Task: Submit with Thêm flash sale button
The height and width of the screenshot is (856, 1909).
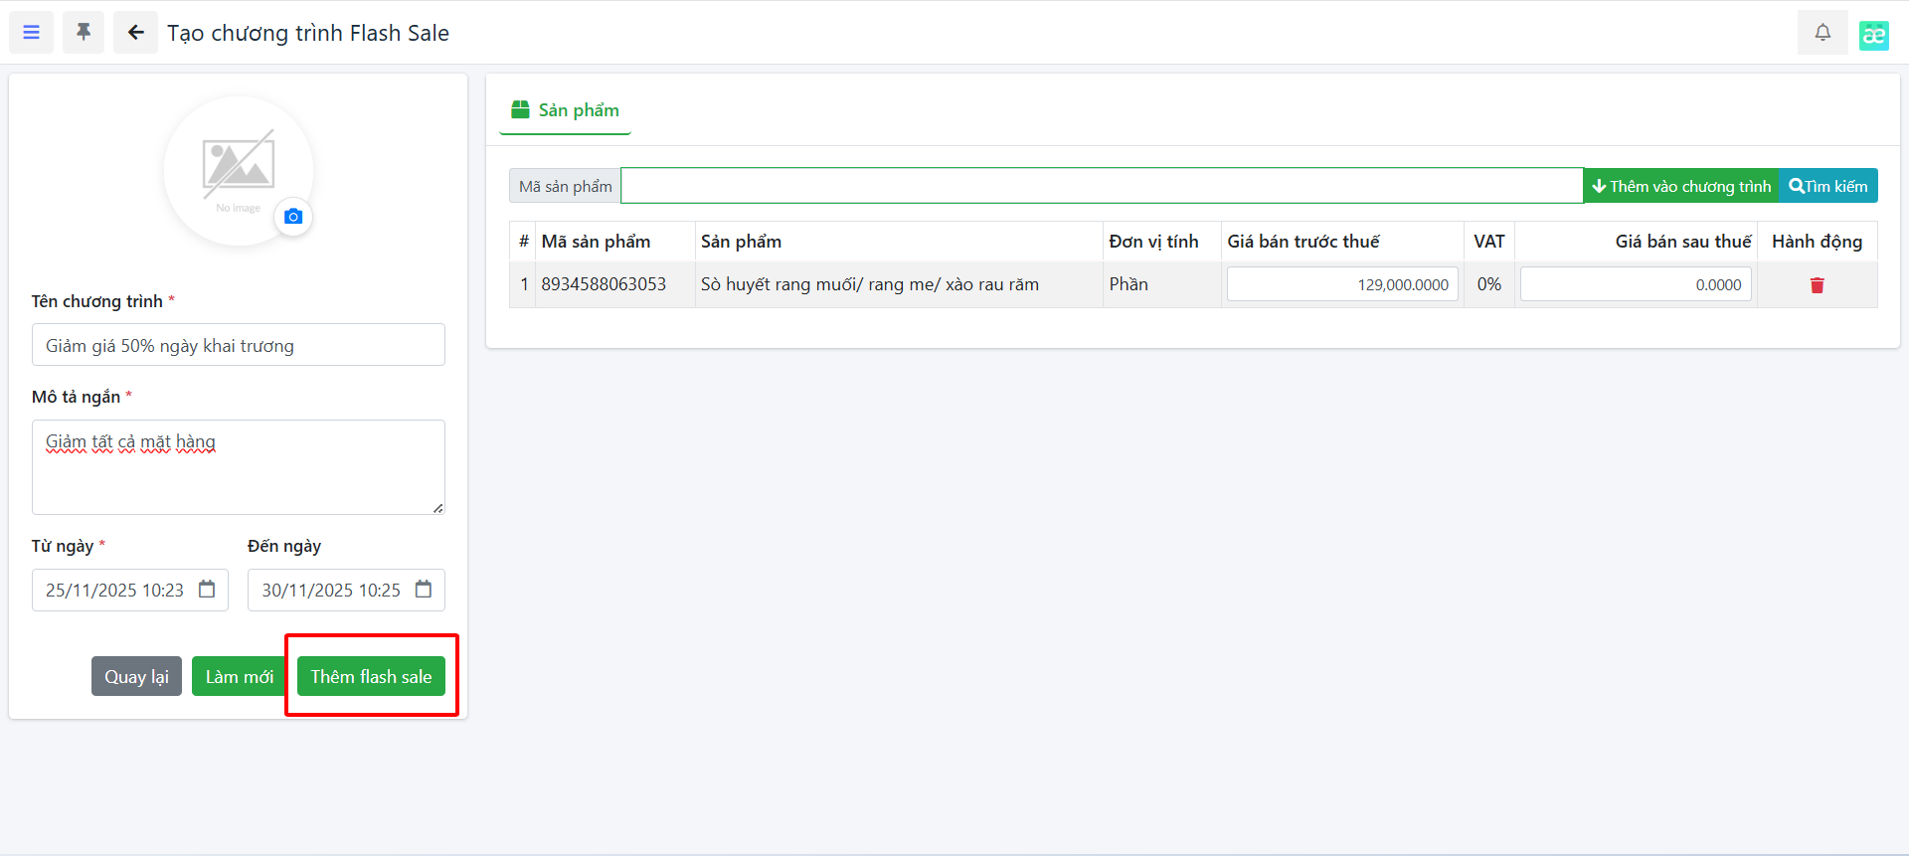Action: pos(371,677)
